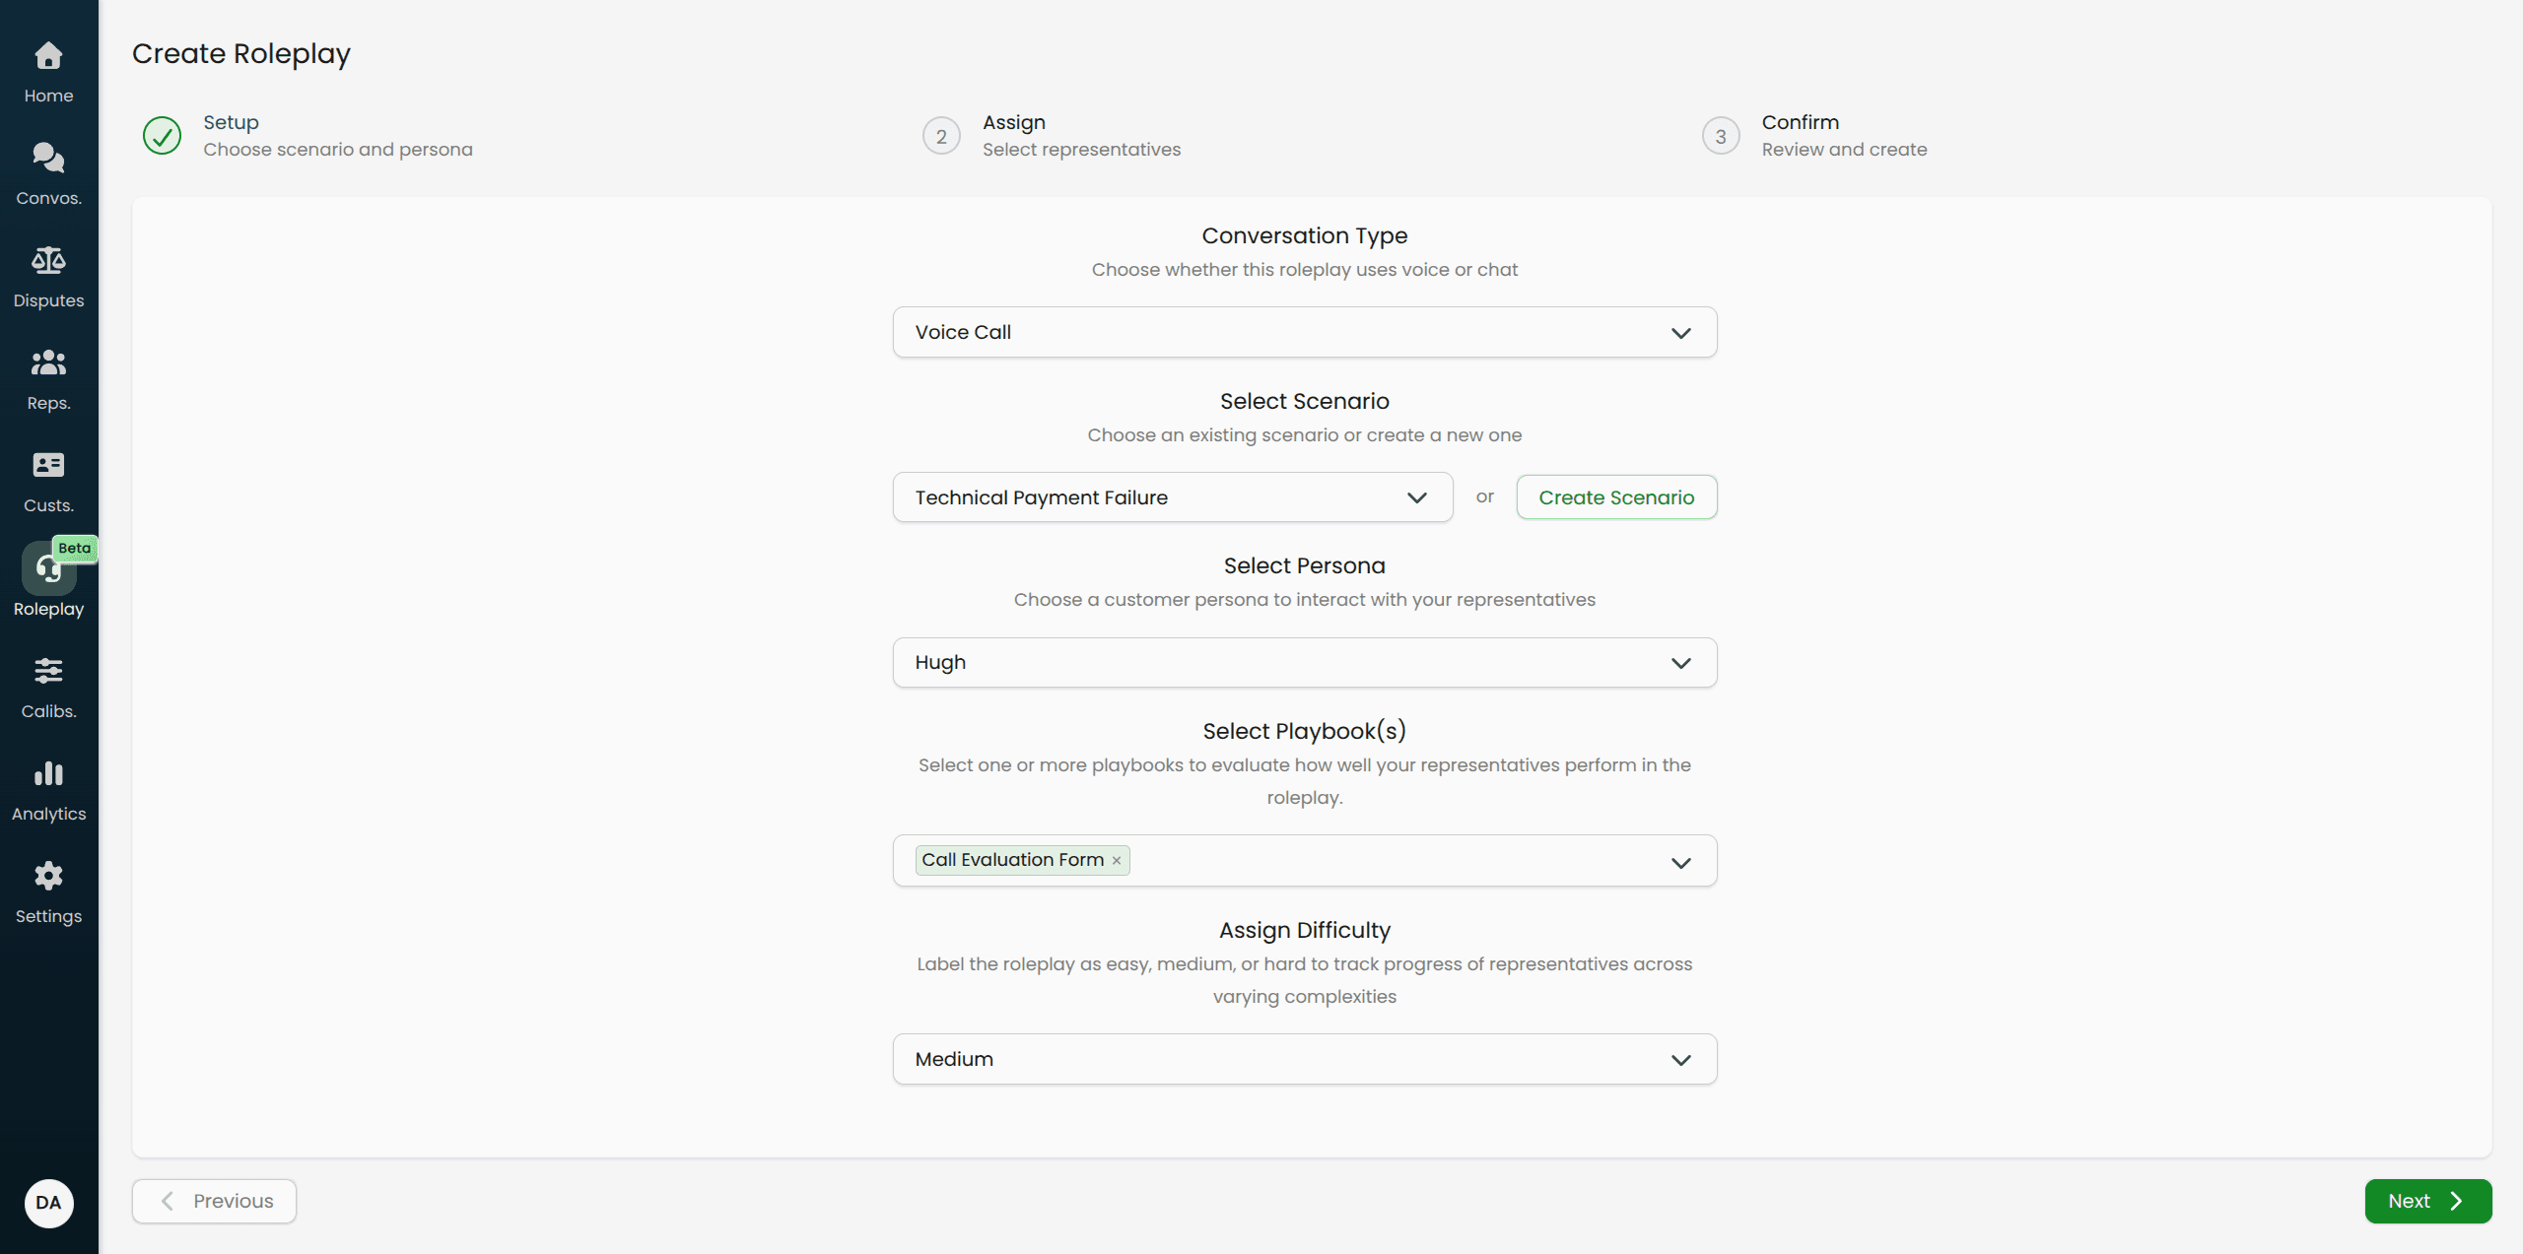Select the Roleplay Beta sidebar icon
2523x1254 pixels.
(48, 583)
